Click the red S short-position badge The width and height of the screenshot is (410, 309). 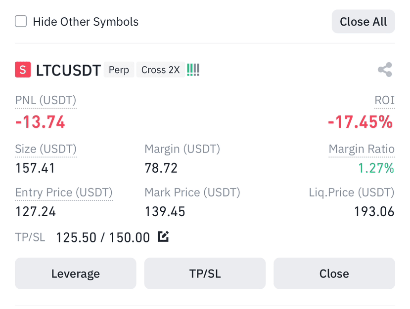coord(23,70)
